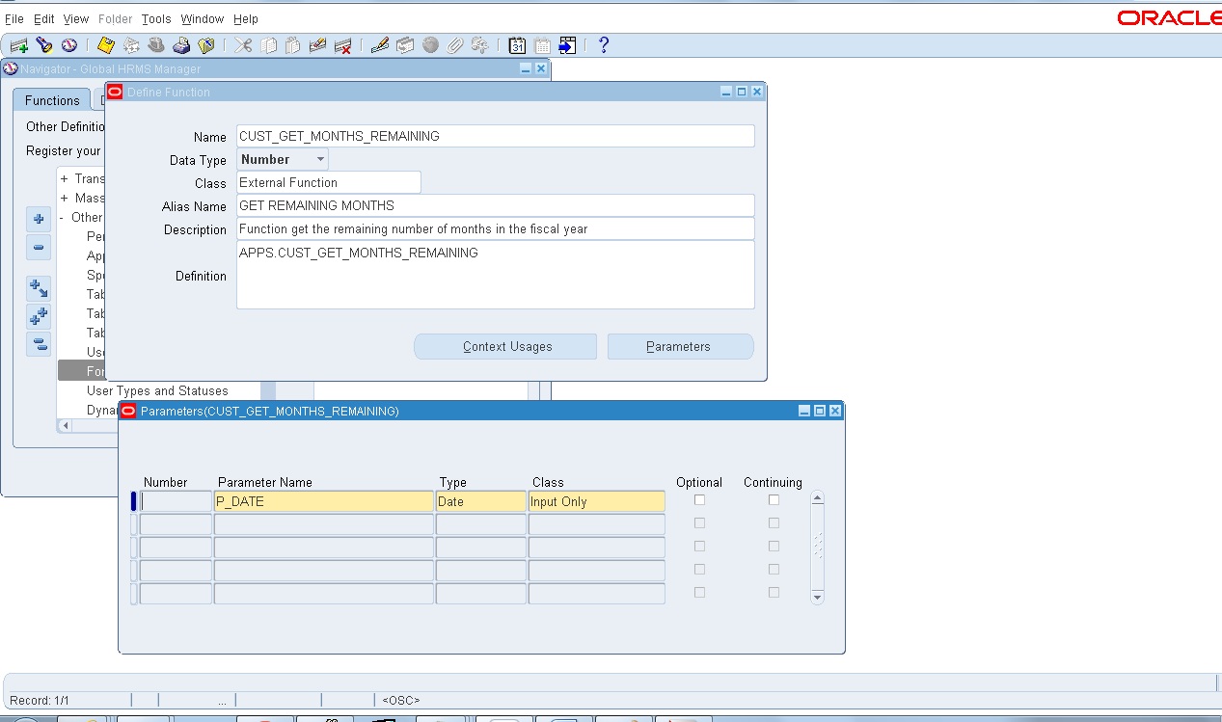Click the Edit Field pencil icon
Viewport: 1222px width, 722px height.
coord(380,45)
